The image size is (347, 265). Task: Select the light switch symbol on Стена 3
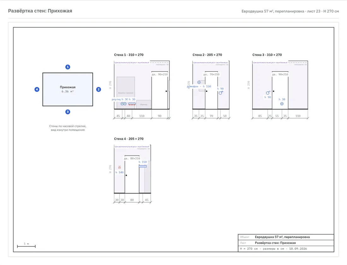coord(268,93)
